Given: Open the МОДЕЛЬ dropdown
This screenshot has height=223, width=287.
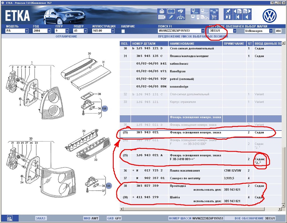Looking at the screenshot, I should click(27, 31).
